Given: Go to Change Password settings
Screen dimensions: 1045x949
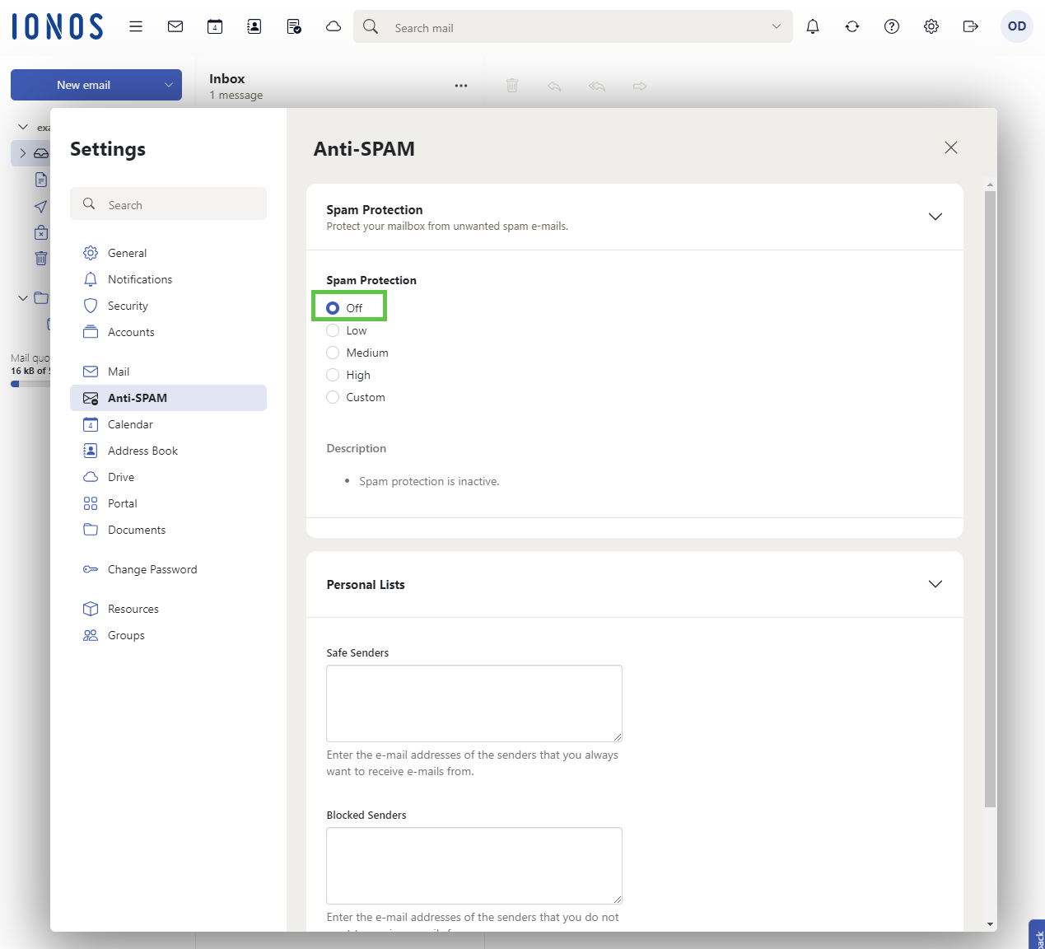Looking at the screenshot, I should (152, 569).
